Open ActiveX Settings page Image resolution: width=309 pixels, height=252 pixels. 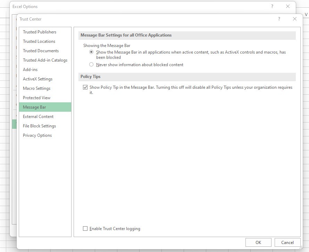45,79
